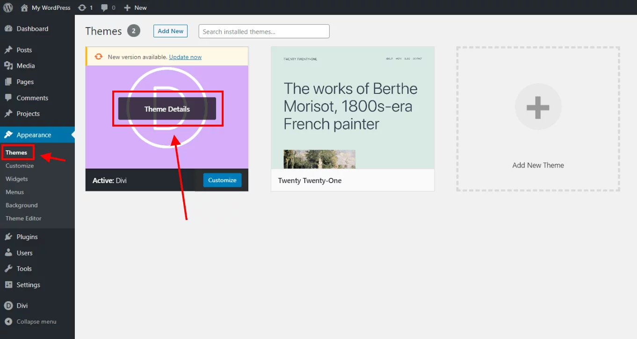This screenshot has height=339, width=637.
Task: Click the blue Customize button on Divi
Action: (x=222, y=180)
